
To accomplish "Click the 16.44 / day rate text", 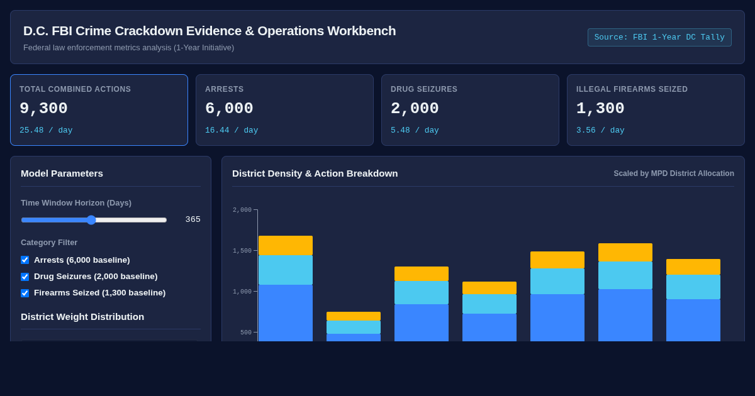I will [232, 131].
